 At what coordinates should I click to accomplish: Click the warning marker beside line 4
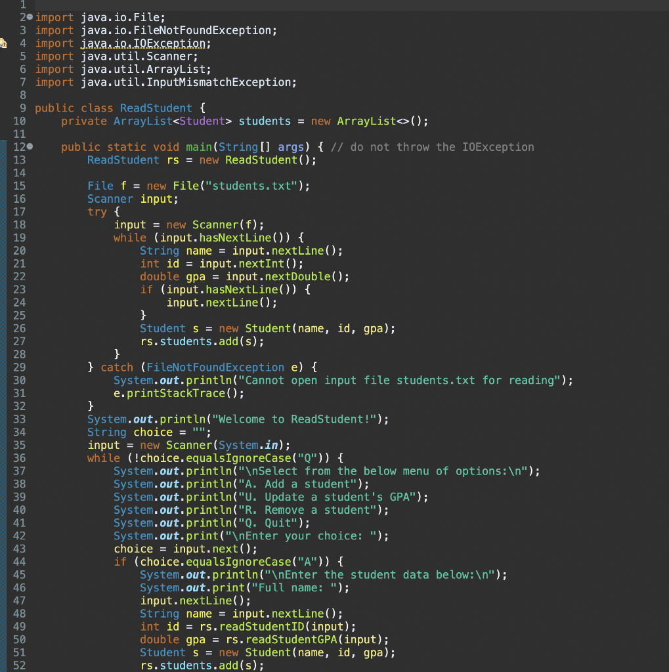[x=3, y=43]
